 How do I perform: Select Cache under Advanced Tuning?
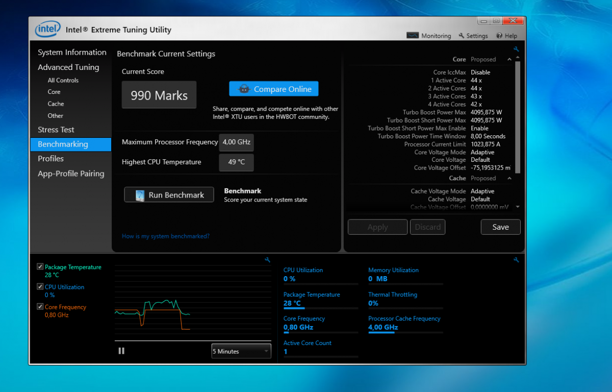pos(56,104)
